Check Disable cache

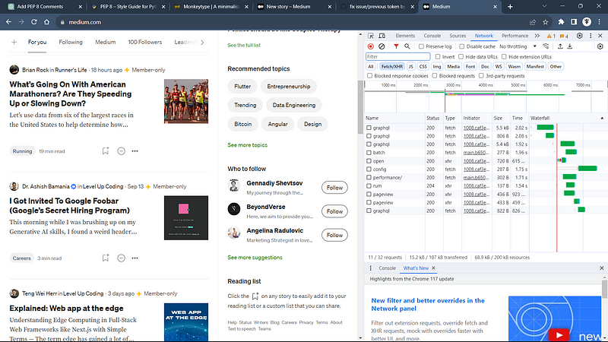pos(461,46)
